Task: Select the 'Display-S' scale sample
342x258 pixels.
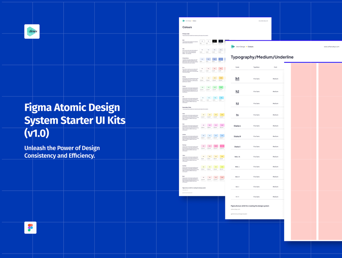Action: [237, 147]
